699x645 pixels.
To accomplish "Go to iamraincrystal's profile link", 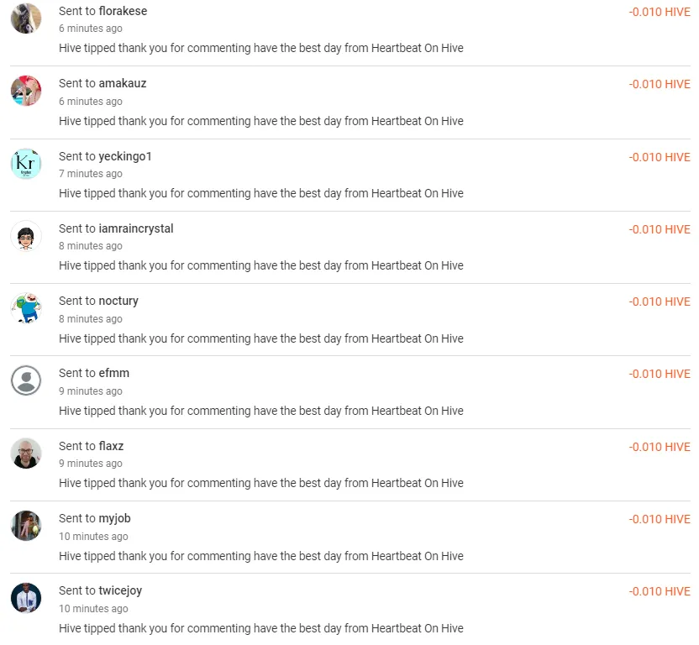I will (136, 228).
